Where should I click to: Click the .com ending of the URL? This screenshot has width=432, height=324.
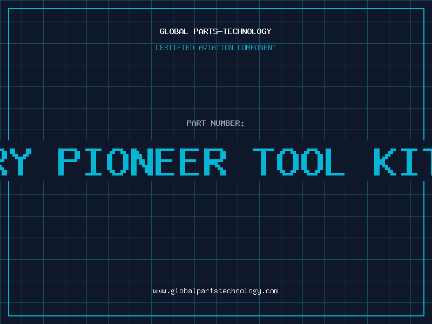tap(270, 291)
